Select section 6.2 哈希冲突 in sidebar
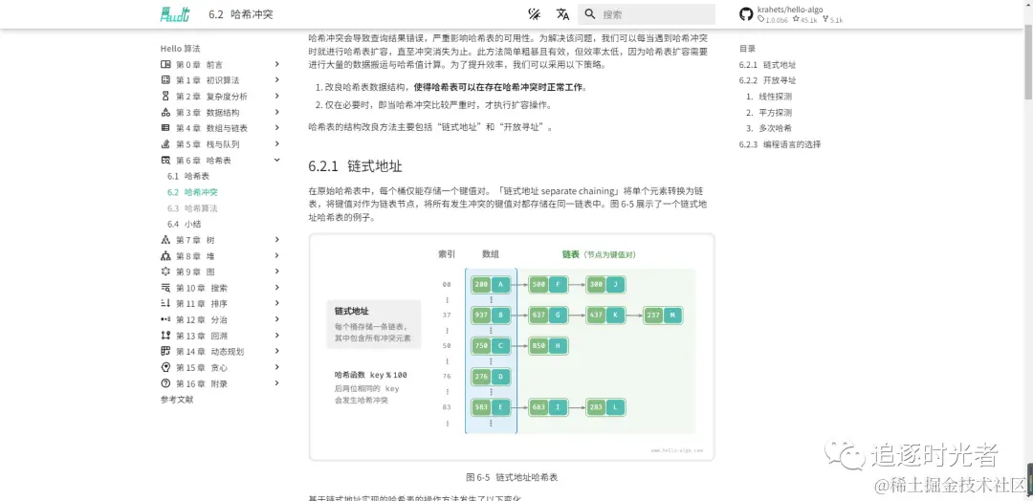Viewport: 1033px width, 501px height. [x=192, y=192]
